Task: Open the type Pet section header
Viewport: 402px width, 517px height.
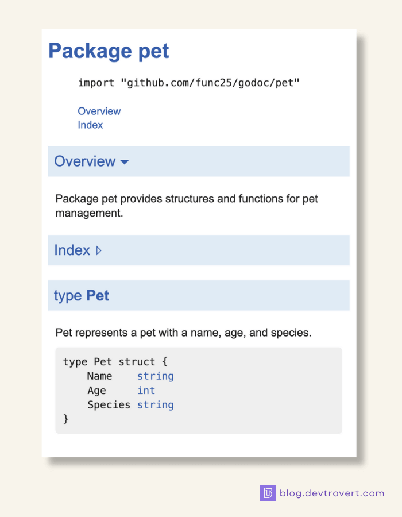Action: pos(81,295)
